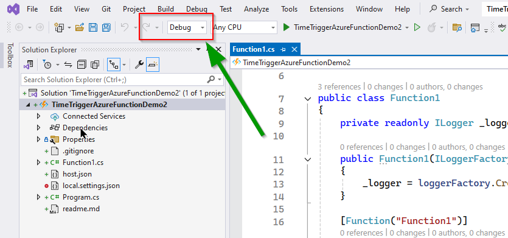Open the Git menu
The image size is (508, 238).
tap(106, 9)
